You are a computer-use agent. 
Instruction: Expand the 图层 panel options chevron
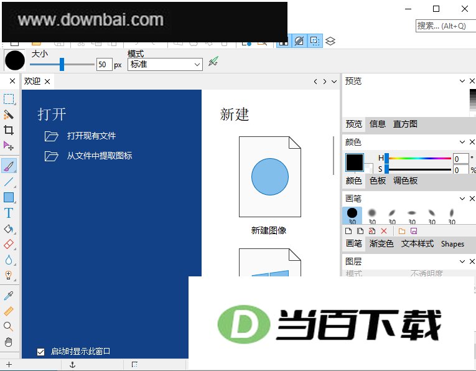coord(462,261)
